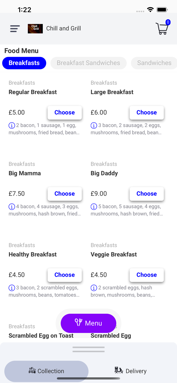Image resolution: width=177 pixels, height=383 pixels.
Task: Select the Collection order option
Action: (46, 371)
